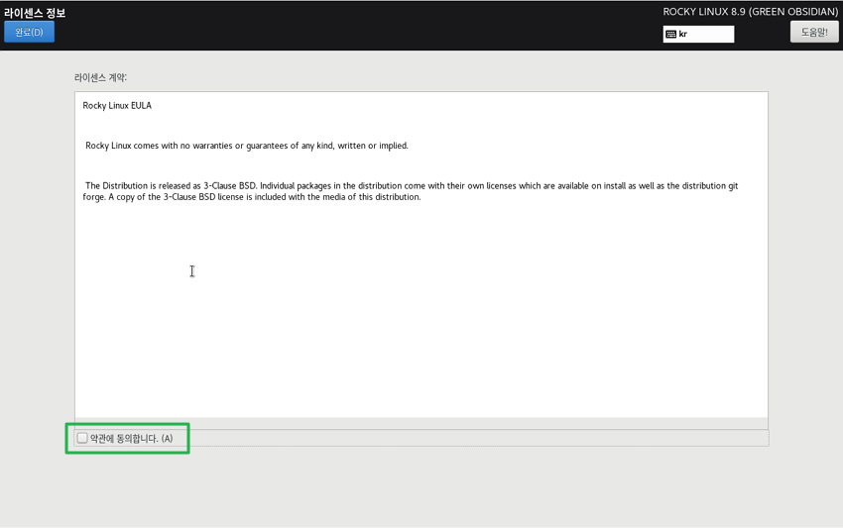Click the 'Rocky Linux EULA' heading text
Viewport: 843px width, 528px height.
pos(117,105)
